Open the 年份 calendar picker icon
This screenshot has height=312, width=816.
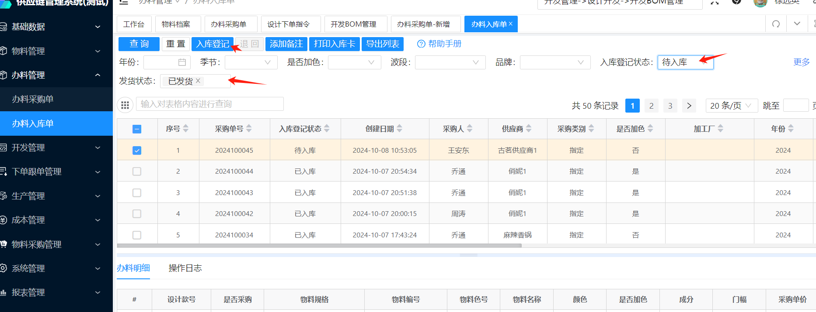click(x=182, y=62)
